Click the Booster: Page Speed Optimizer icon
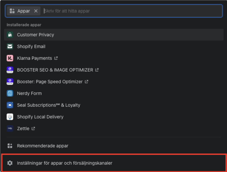 point(10,82)
